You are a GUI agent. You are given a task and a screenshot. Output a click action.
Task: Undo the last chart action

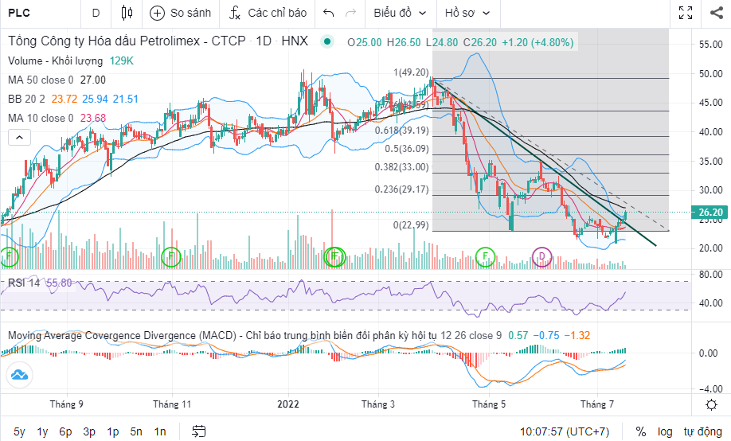[328, 13]
